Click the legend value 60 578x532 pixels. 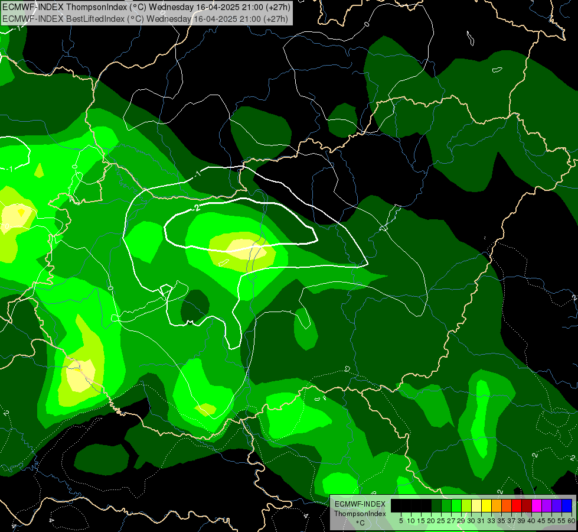click(572, 521)
